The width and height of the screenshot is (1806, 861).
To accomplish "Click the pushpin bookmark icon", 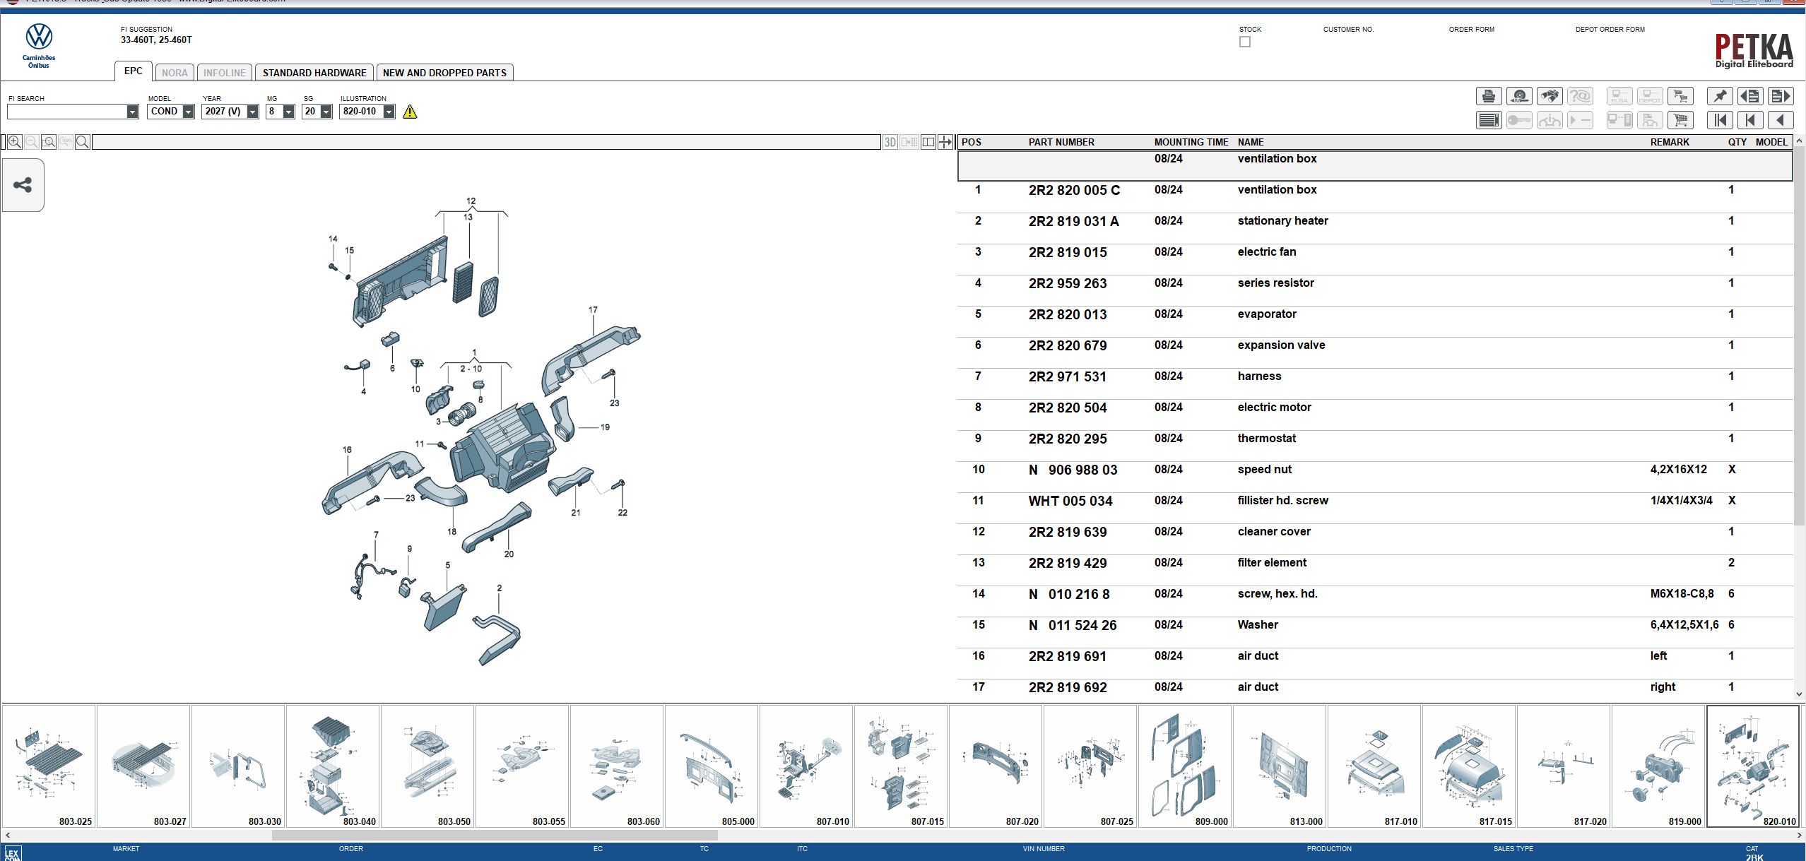I will 1719,96.
